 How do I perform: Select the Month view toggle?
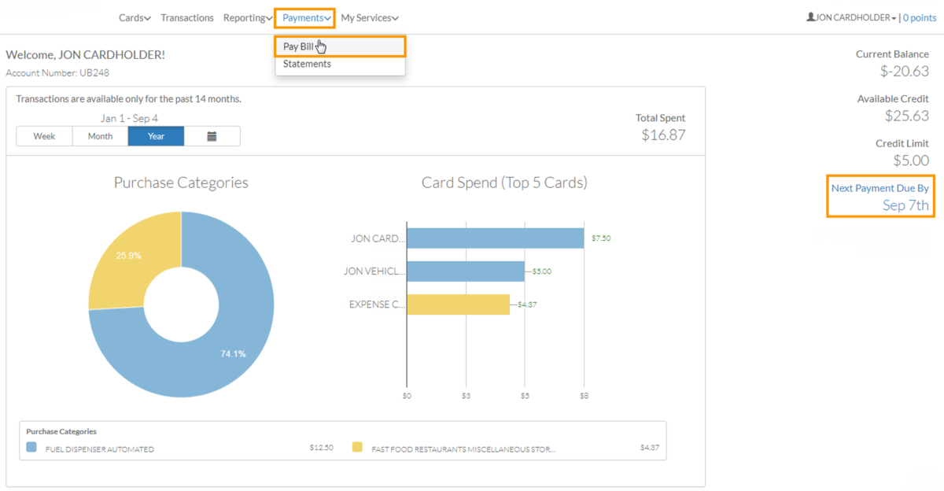(x=99, y=135)
